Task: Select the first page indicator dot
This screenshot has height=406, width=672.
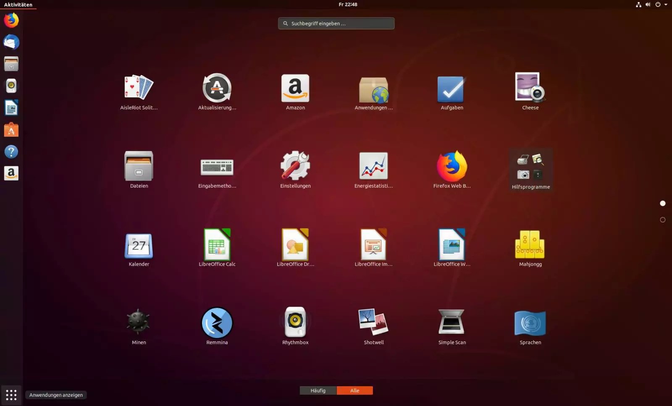Action: (x=663, y=203)
